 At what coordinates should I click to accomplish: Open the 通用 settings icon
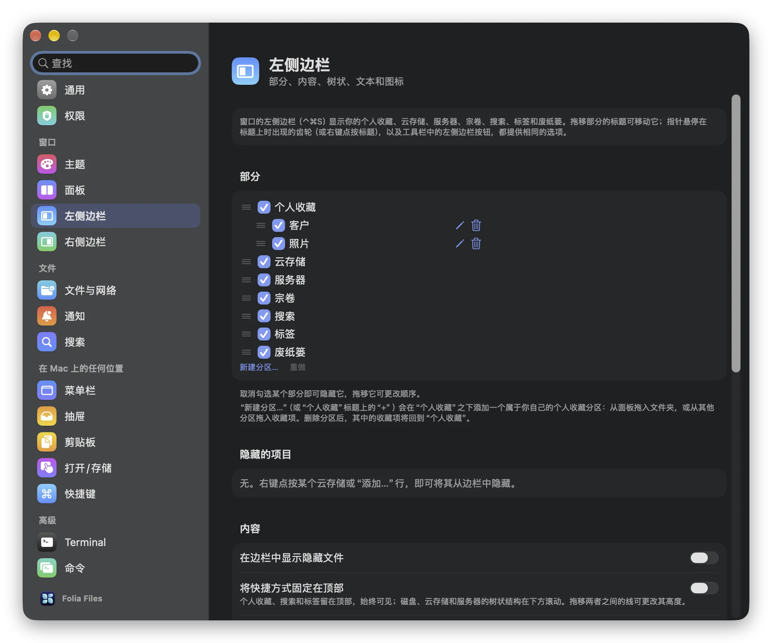coord(47,90)
